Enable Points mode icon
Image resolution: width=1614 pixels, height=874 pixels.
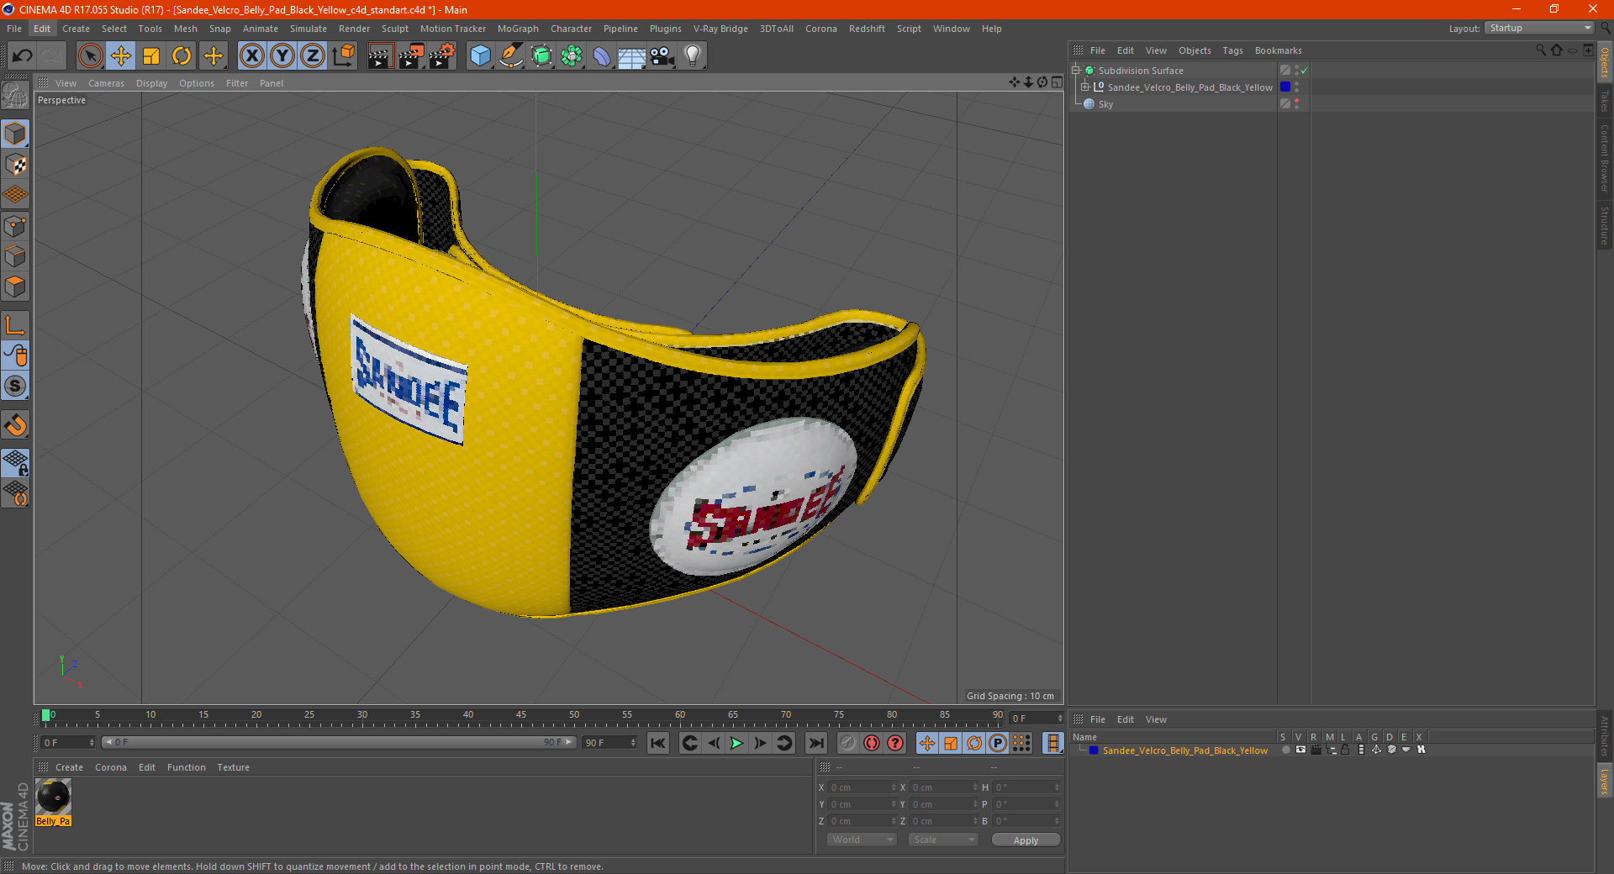coord(15,226)
